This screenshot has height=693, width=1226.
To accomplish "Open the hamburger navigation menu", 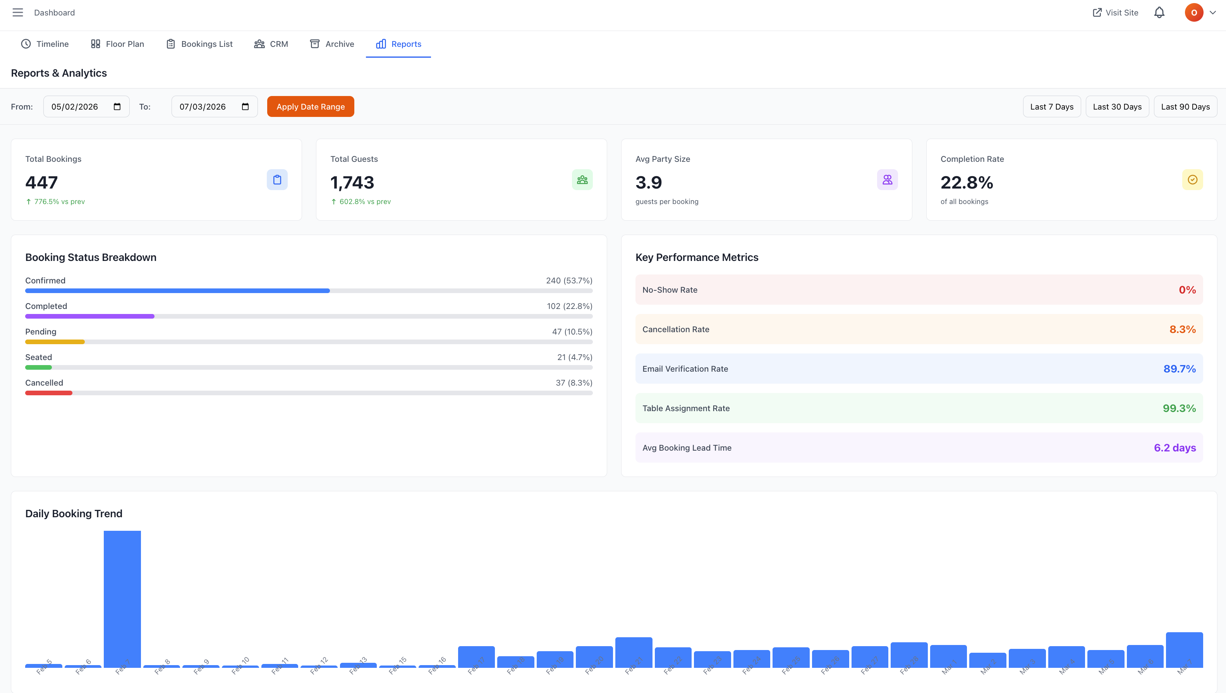I will tap(17, 12).
